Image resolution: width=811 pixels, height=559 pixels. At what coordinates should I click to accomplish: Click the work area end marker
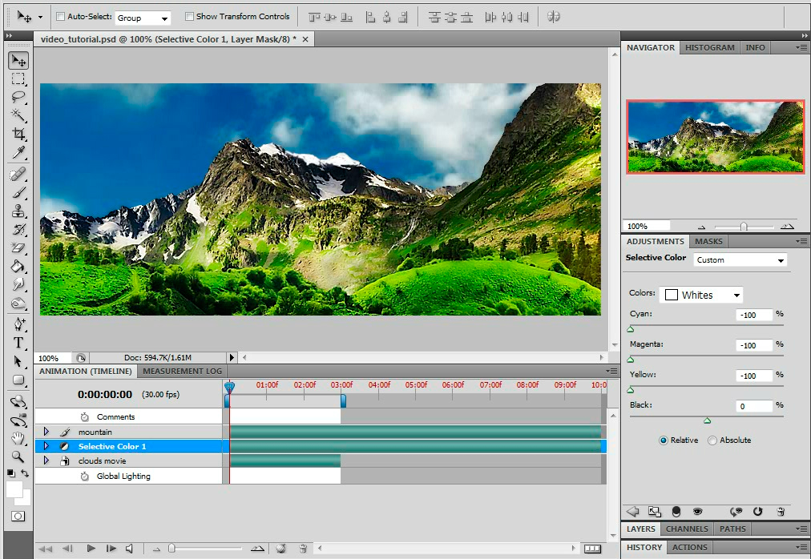coord(343,400)
